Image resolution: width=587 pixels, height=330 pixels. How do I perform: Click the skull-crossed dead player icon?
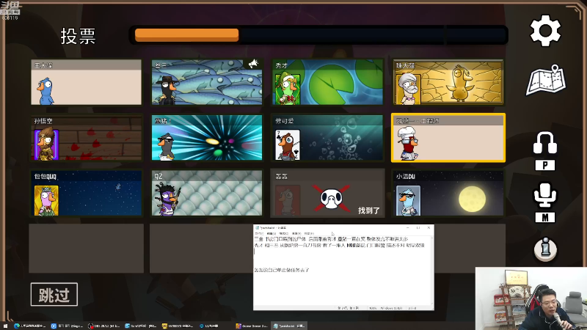[332, 198]
